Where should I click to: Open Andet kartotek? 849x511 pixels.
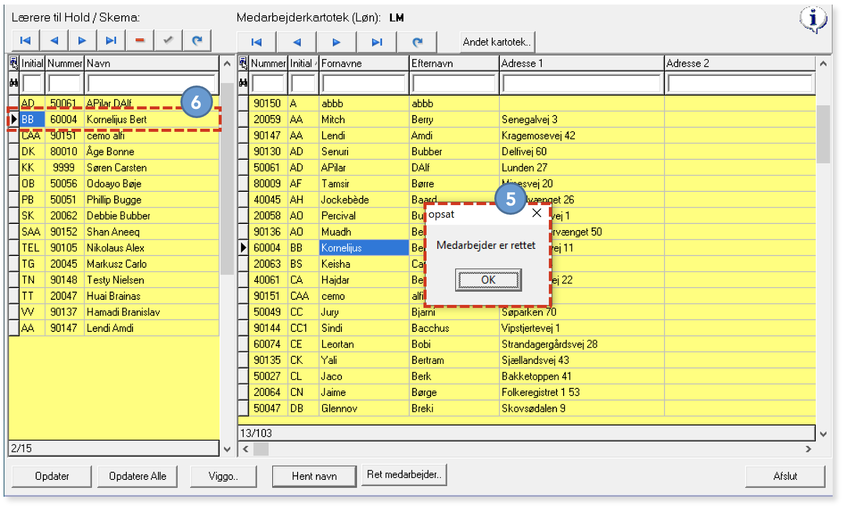tap(496, 42)
